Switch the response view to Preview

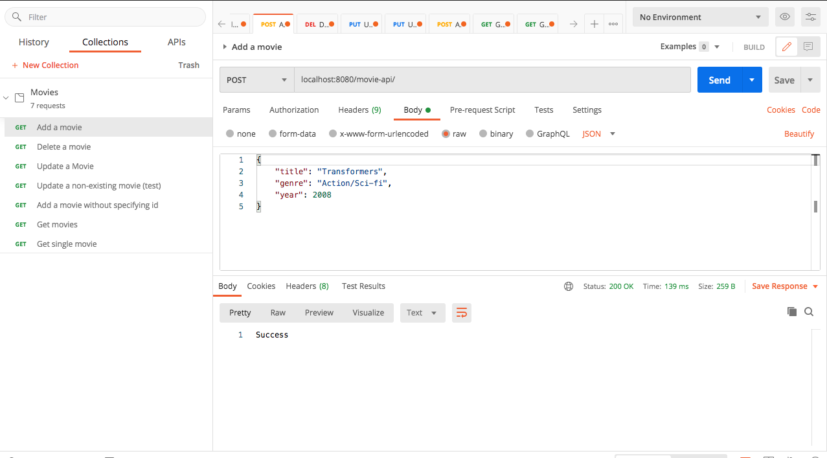click(319, 313)
